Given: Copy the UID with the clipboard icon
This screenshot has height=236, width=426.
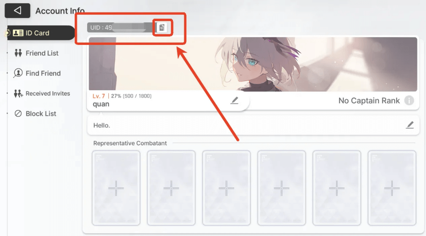Looking at the screenshot, I should (162, 27).
